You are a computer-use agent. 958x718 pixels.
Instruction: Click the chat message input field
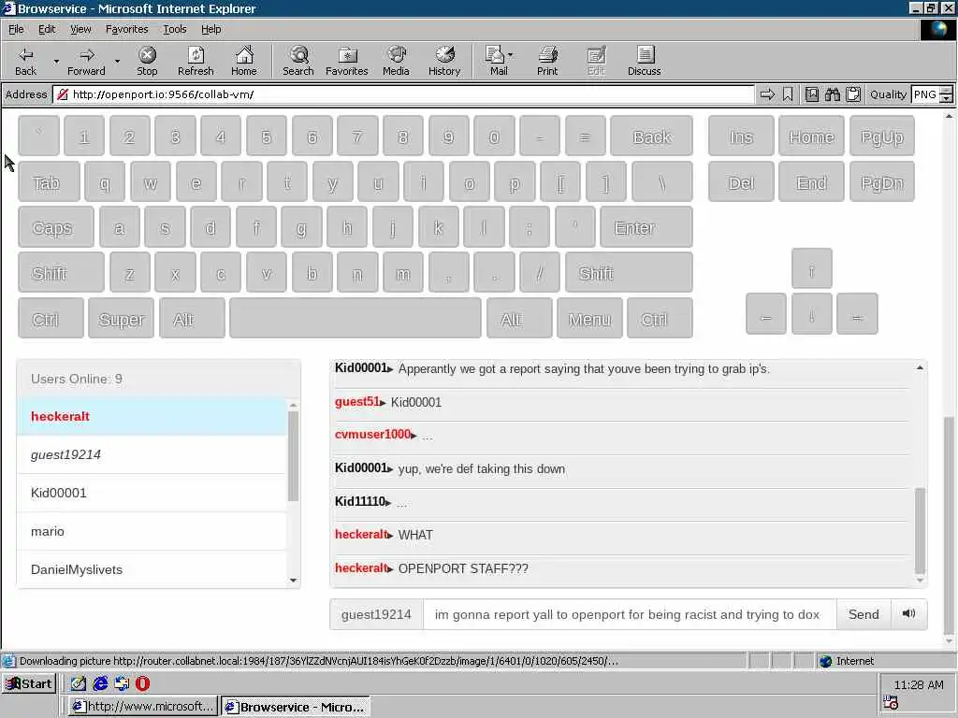(630, 614)
